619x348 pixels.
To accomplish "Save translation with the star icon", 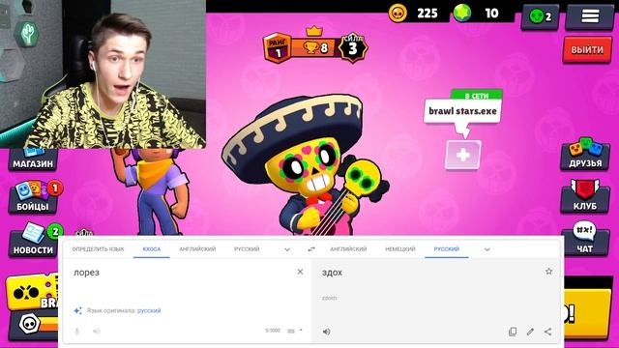I will [548, 272].
